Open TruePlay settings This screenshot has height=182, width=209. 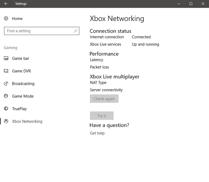(19, 109)
